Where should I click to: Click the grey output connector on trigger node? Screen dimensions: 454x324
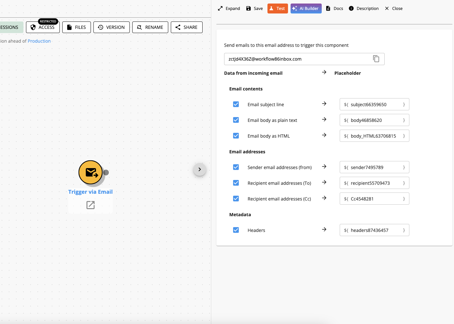pyautogui.click(x=106, y=173)
